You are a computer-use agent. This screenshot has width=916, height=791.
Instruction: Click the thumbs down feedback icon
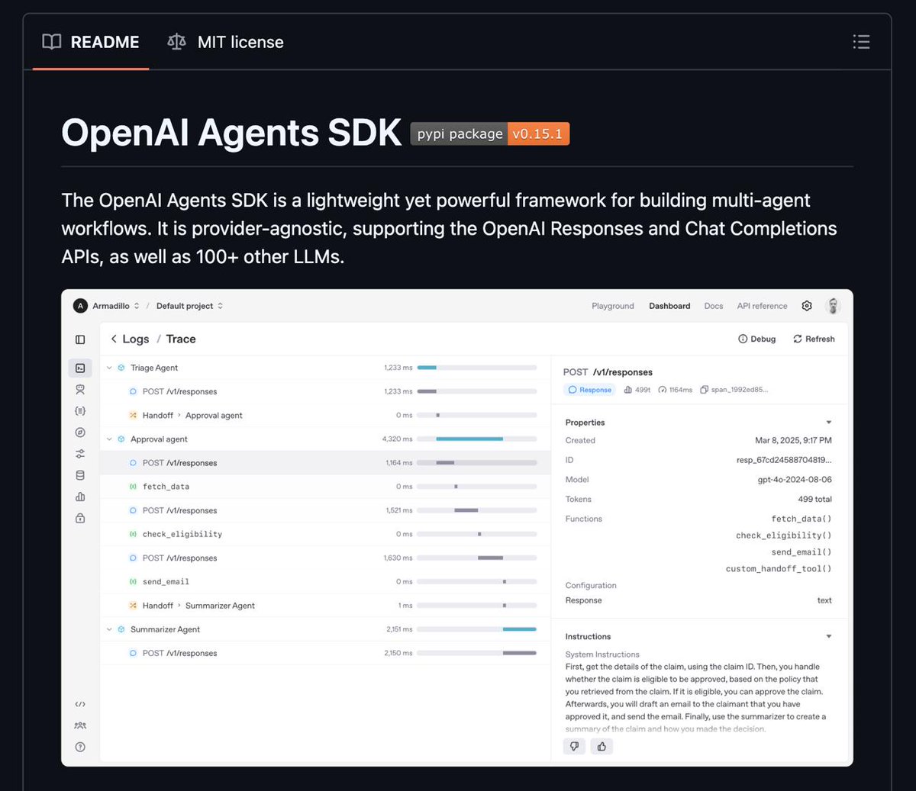click(x=574, y=747)
